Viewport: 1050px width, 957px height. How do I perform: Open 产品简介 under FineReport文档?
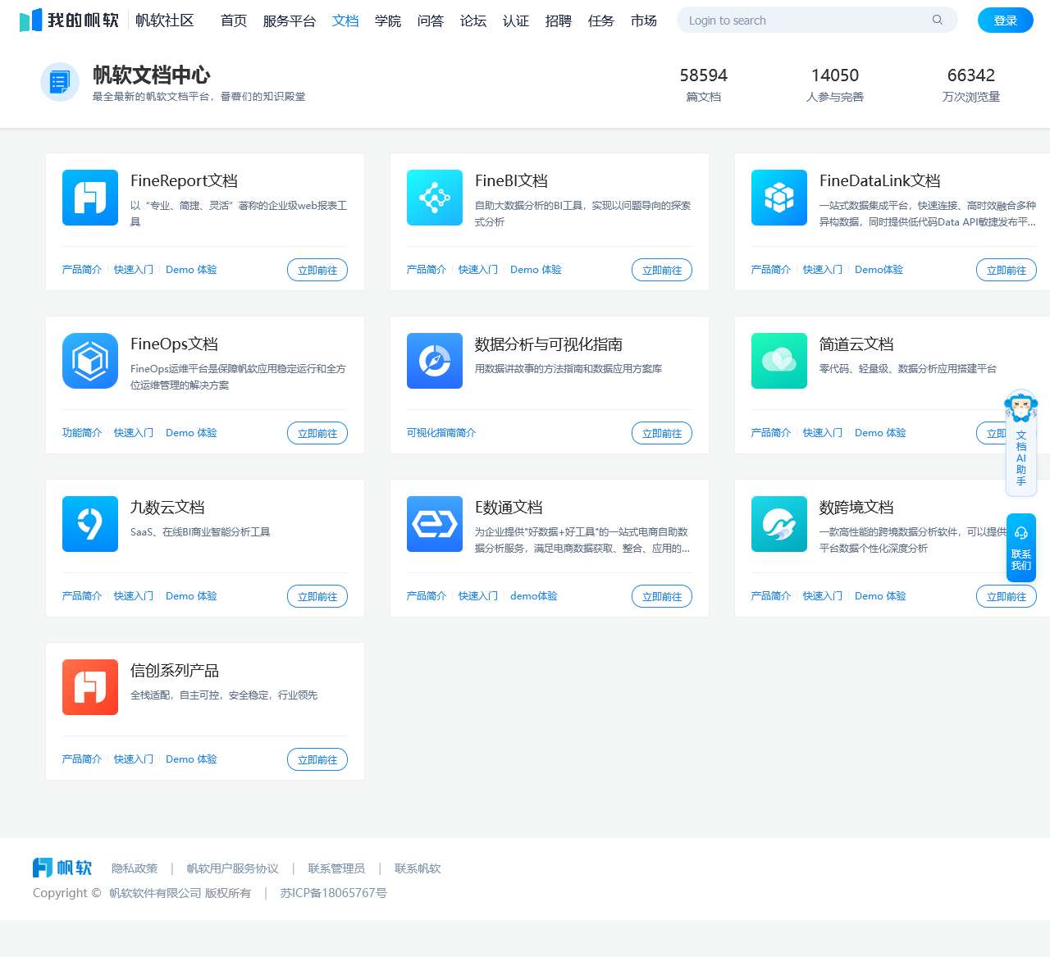(x=82, y=270)
